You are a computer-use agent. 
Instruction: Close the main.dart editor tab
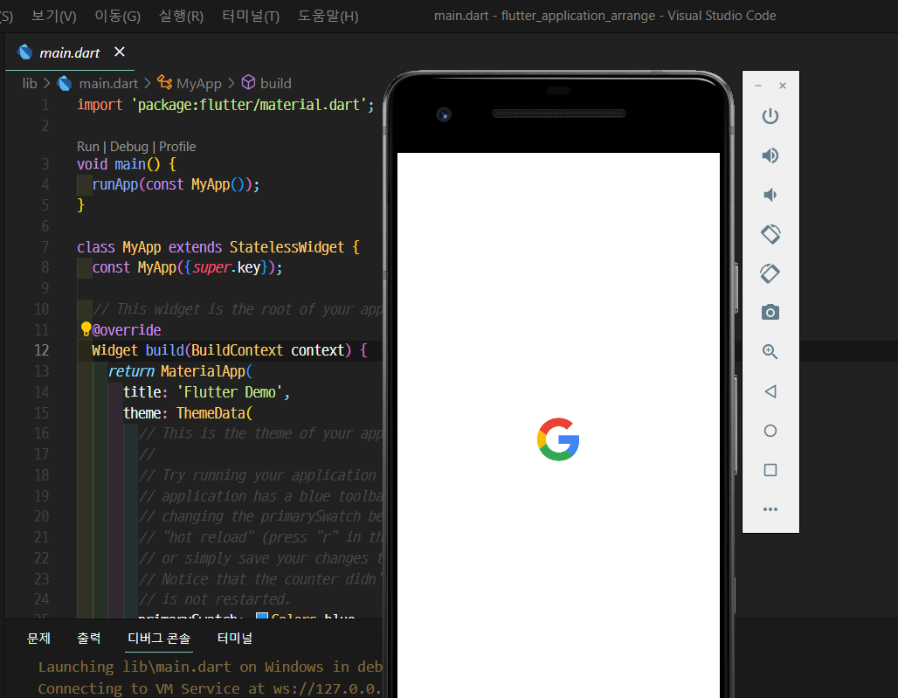point(119,52)
